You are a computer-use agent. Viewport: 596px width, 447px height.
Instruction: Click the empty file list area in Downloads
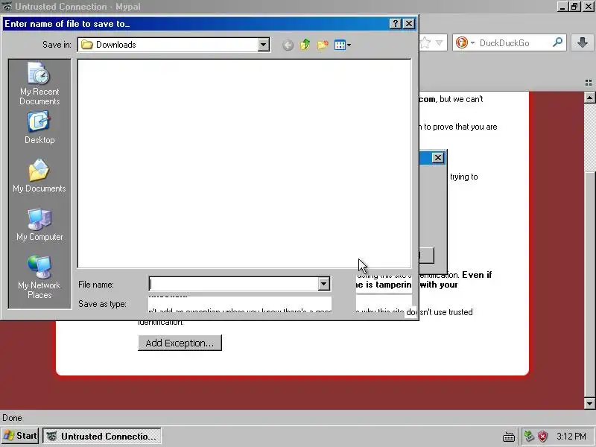[x=244, y=163]
